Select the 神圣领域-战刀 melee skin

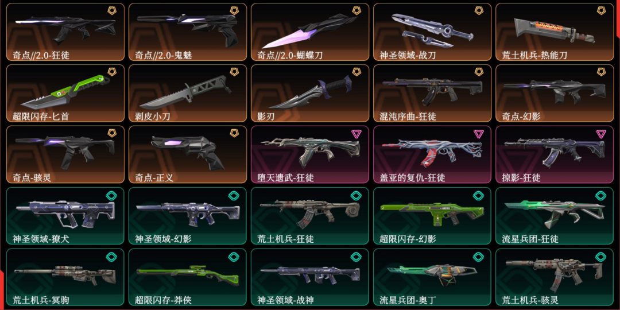click(432, 32)
